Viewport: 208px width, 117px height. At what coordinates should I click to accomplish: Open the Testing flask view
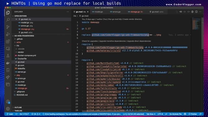click(x=8, y=56)
